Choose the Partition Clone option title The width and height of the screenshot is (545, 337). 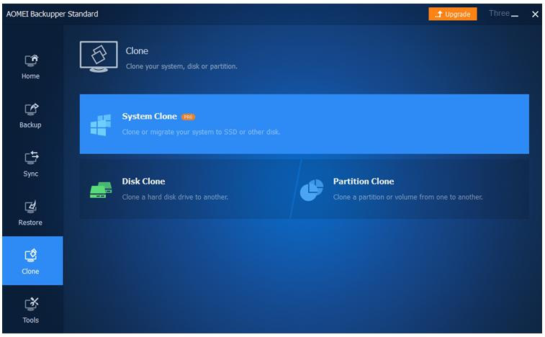click(x=363, y=181)
